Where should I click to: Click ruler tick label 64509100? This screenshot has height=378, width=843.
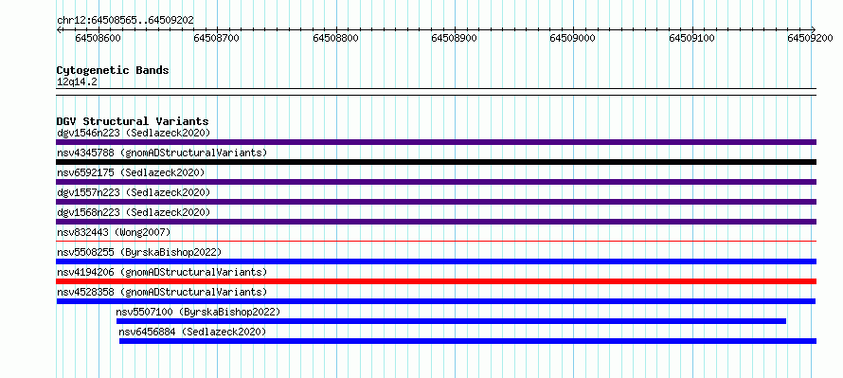[691, 38]
